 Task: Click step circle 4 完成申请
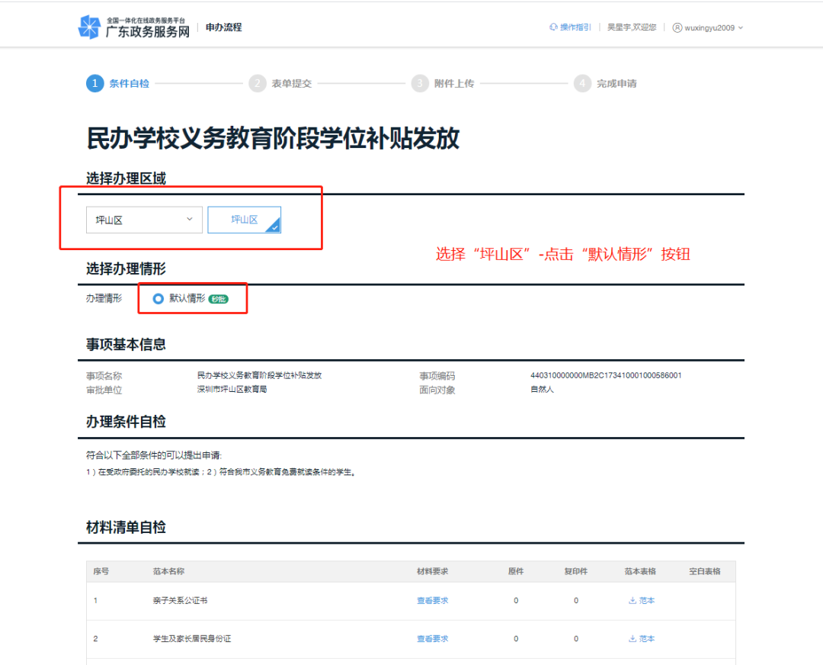(582, 83)
